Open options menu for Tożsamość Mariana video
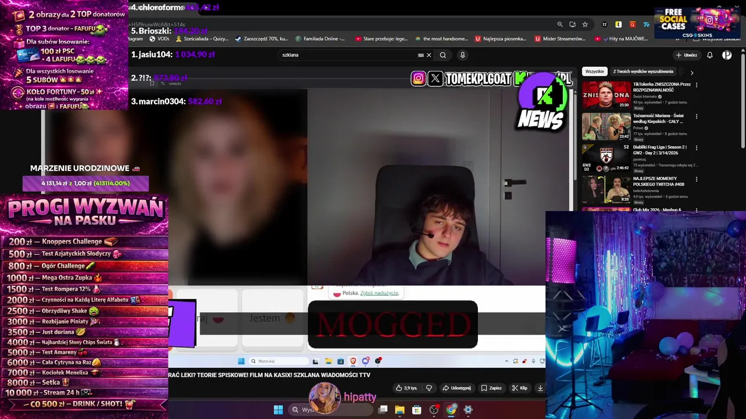The width and height of the screenshot is (746, 419). (696, 116)
